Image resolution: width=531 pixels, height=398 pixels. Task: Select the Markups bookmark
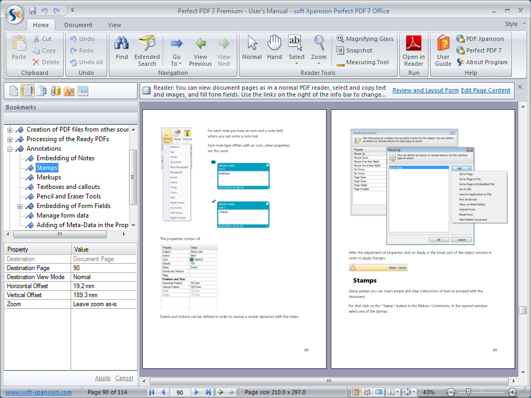tap(49, 177)
